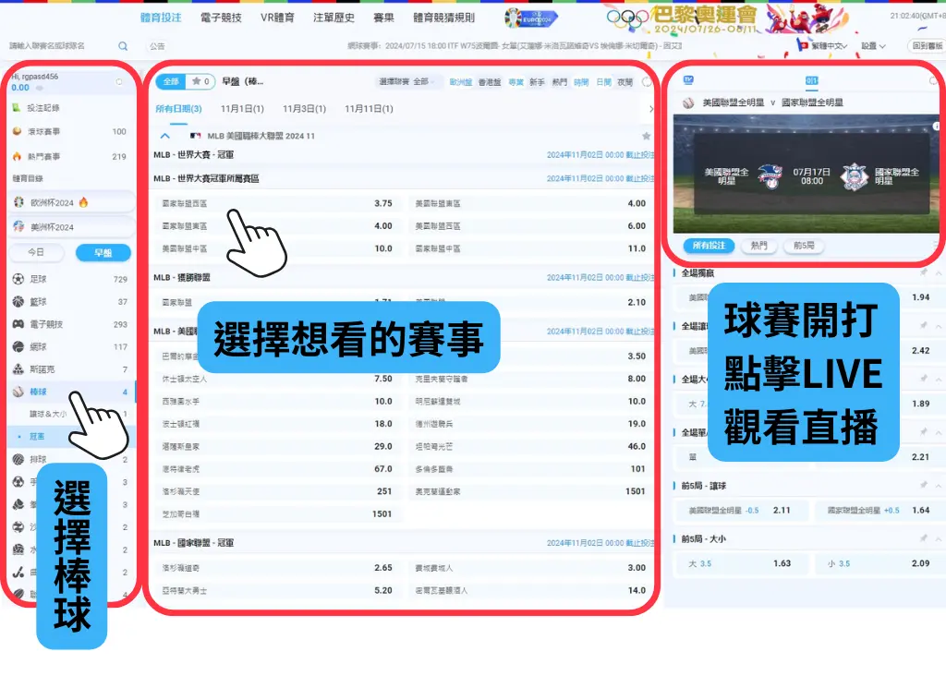Open 設置 settings dropdown
946x676 pixels.
873,46
